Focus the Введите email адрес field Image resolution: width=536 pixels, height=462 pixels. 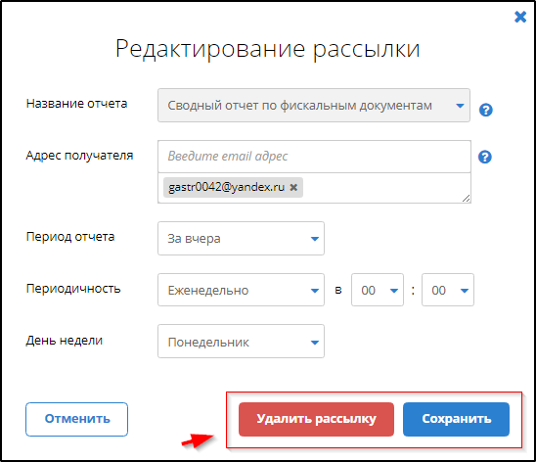coord(315,157)
